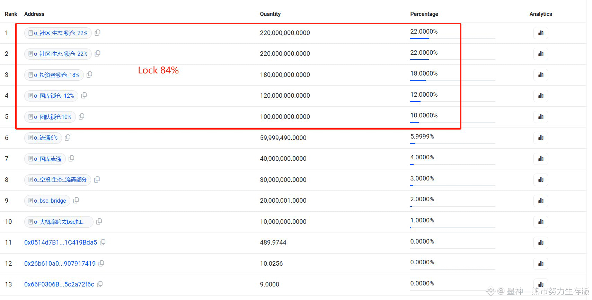
Task: Open analytics for the rank 2 holder
Action: coord(541,54)
